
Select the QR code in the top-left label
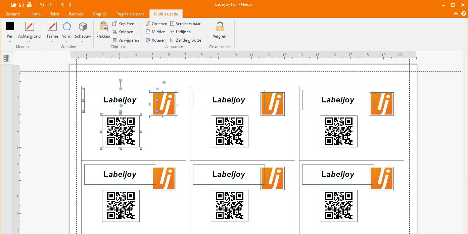[121, 131]
